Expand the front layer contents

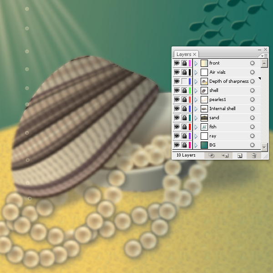(x=196, y=63)
